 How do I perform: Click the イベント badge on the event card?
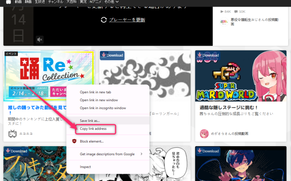coord(11,54)
